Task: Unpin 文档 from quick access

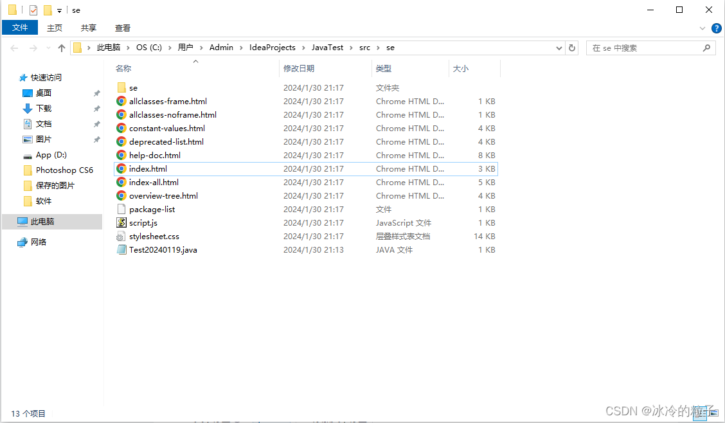Action: click(x=97, y=123)
